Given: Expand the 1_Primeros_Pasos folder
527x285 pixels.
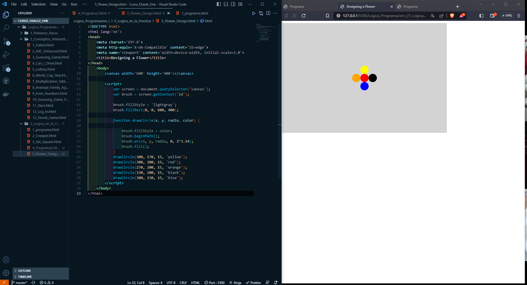Looking at the screenshot, I should [x=41, y=33].
